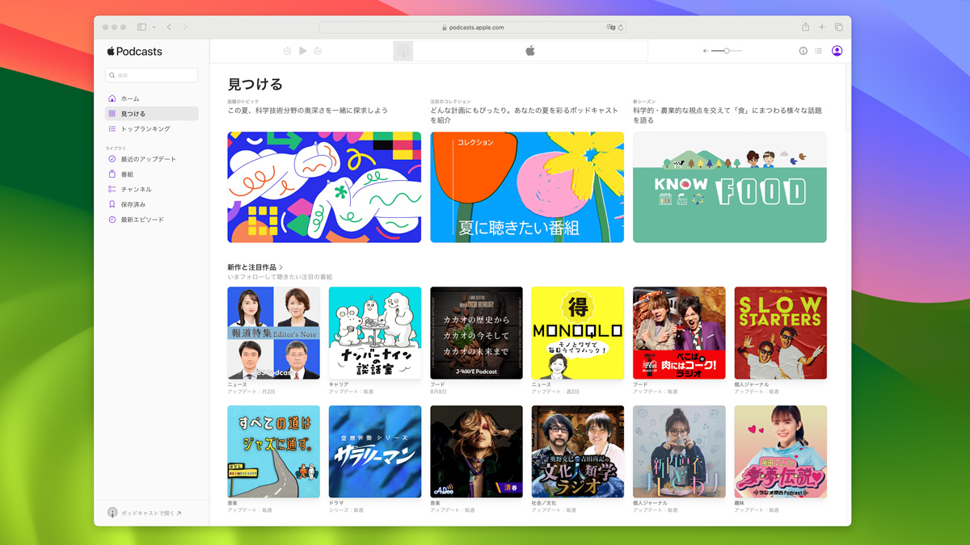Adjust the volume slider knob
Viewport: 970px width, 545px height.
[x=727, y=51]
